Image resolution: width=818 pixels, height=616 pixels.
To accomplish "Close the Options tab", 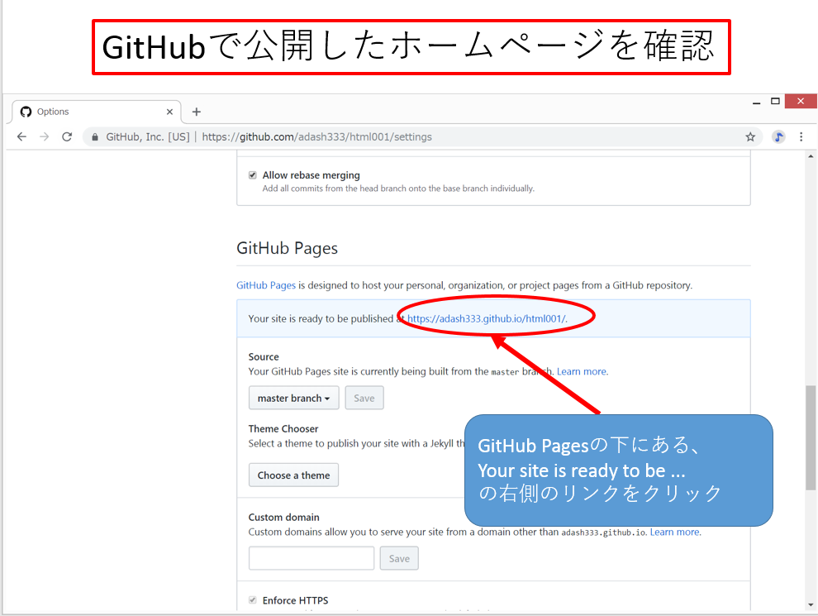I will tap(170, 112).
